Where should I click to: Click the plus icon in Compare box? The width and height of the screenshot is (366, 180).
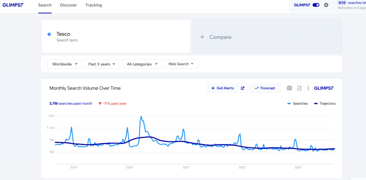click(x=202, y=37)
